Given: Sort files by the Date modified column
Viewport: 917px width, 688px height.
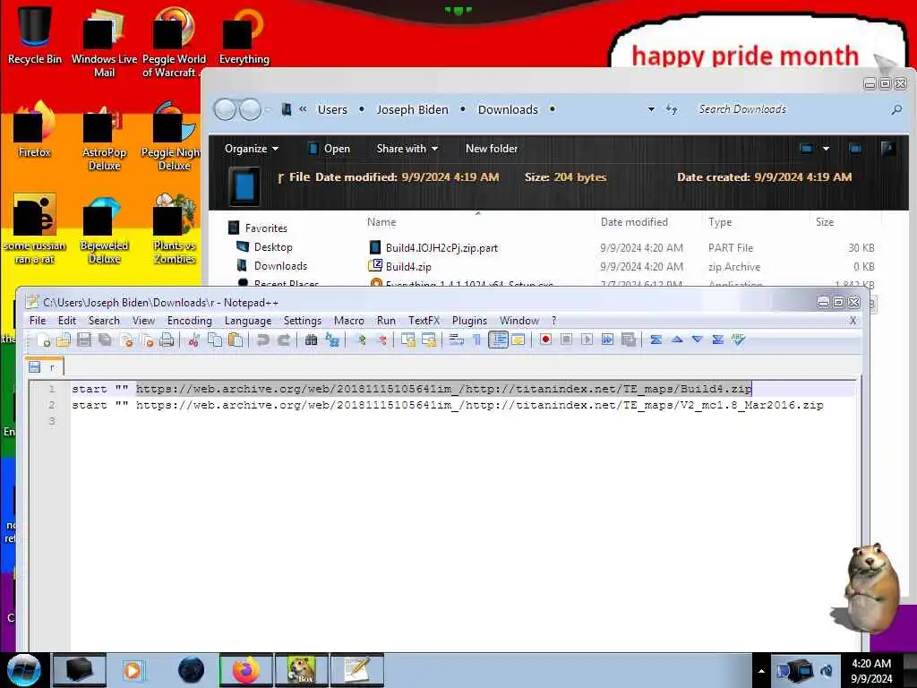Looking at the screenshot, I should coord(634,222).
